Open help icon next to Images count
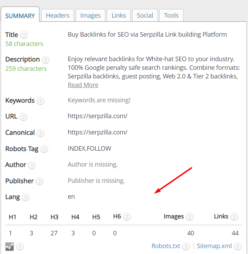248x254 pixels. (x=190, y=217)
